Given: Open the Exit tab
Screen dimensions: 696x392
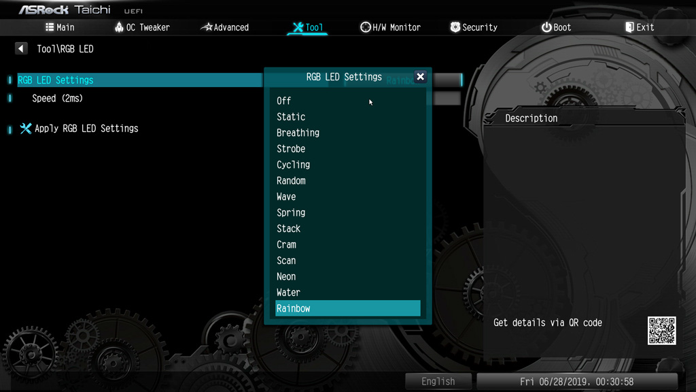Looking at the screenshot, I should point(639,27).
